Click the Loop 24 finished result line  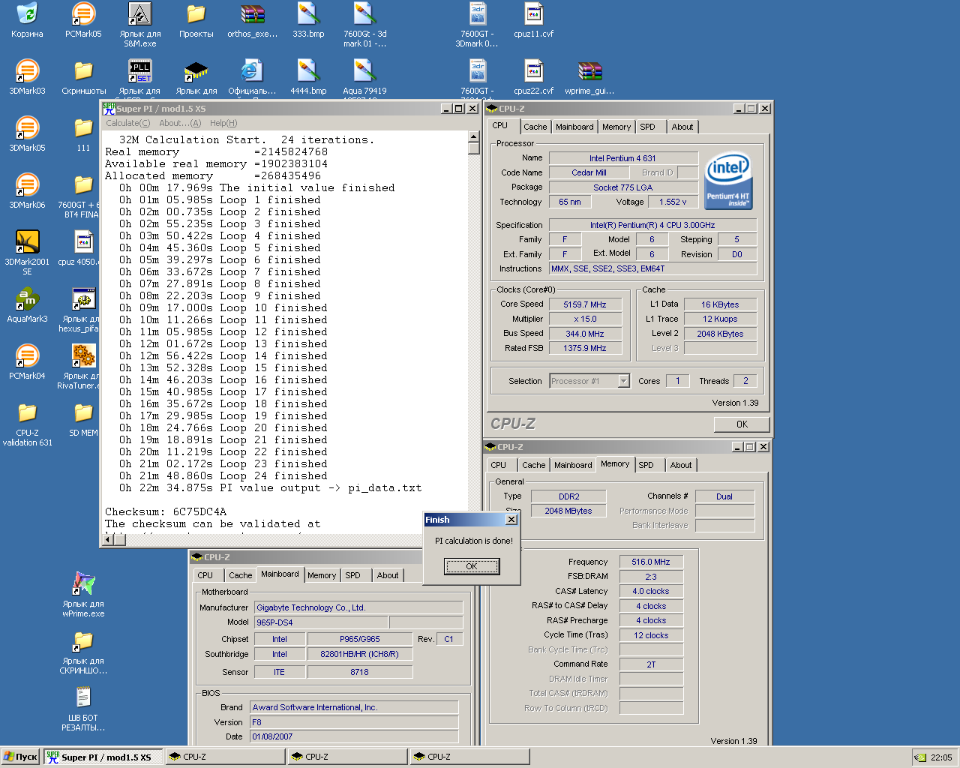[x=223, y=475]
